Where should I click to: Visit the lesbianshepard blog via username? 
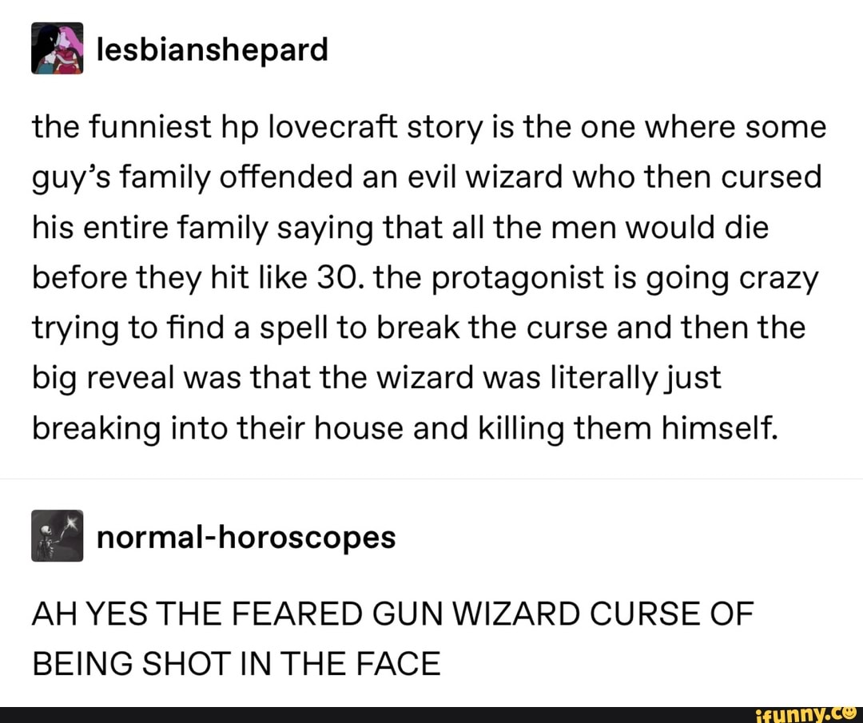coord(212,50)
